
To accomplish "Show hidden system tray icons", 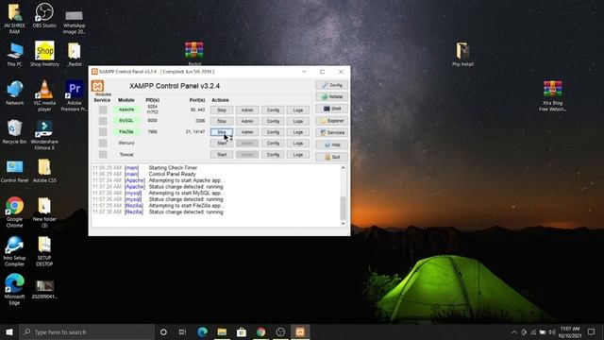I will (x=513, y=331).
